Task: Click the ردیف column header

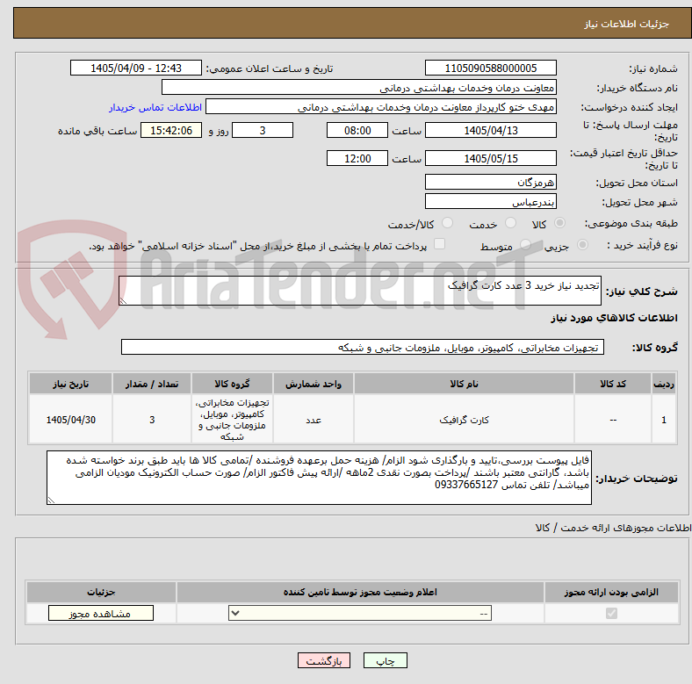Action: tap(664, 384)
